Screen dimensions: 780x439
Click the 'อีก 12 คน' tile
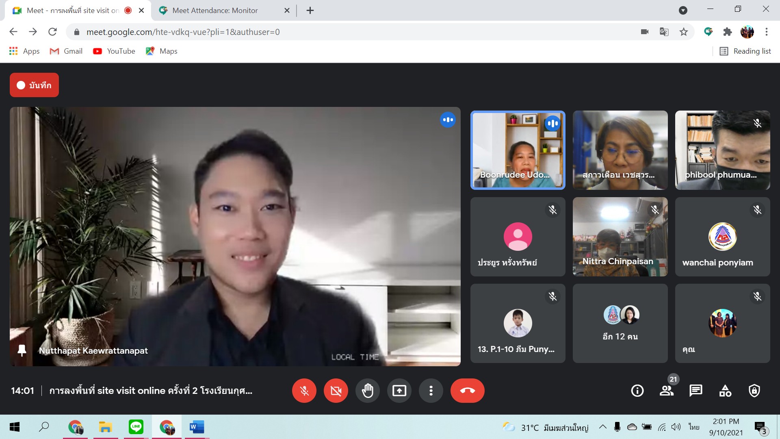click(x=620, y=323)
